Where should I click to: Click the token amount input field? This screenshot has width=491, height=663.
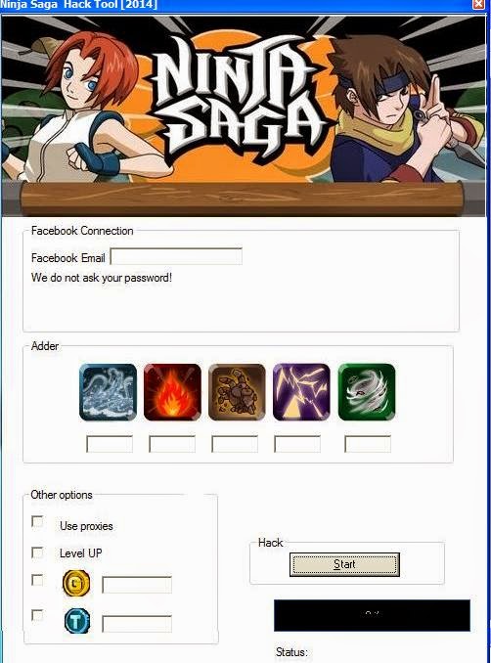(x=137, y=624)
